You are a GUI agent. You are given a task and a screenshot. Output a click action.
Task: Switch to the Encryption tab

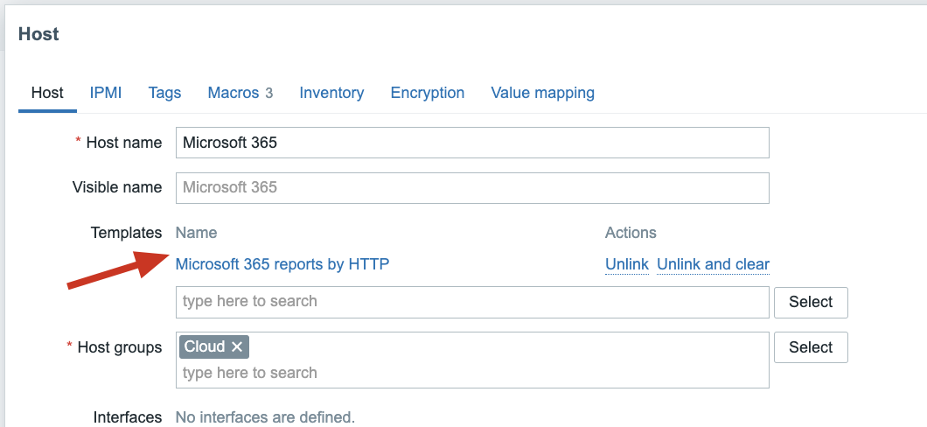tap(427, 93)
